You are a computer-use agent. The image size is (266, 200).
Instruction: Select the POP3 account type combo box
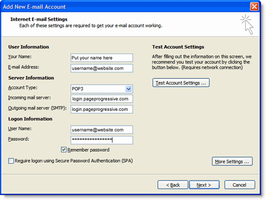(x=102, y=89)
